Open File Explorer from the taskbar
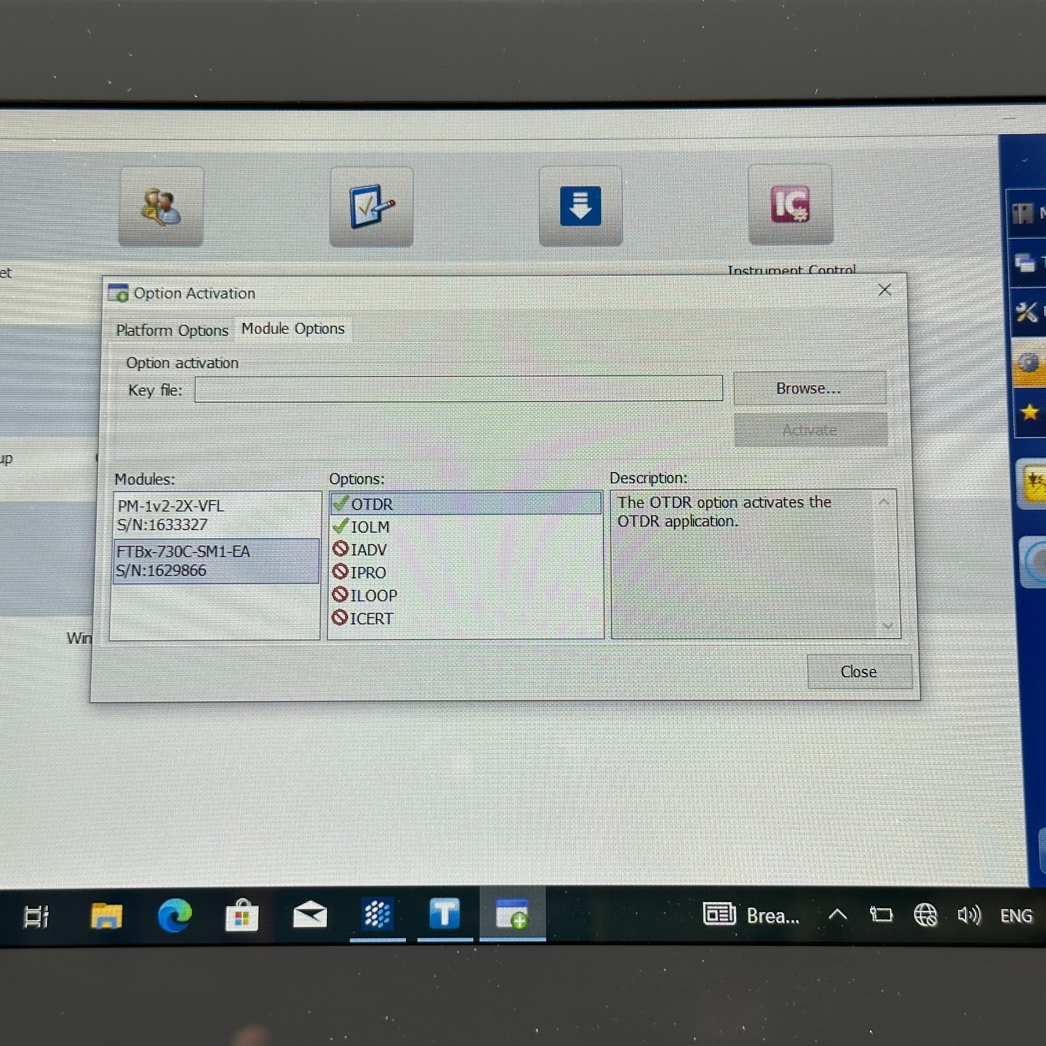 107,915
